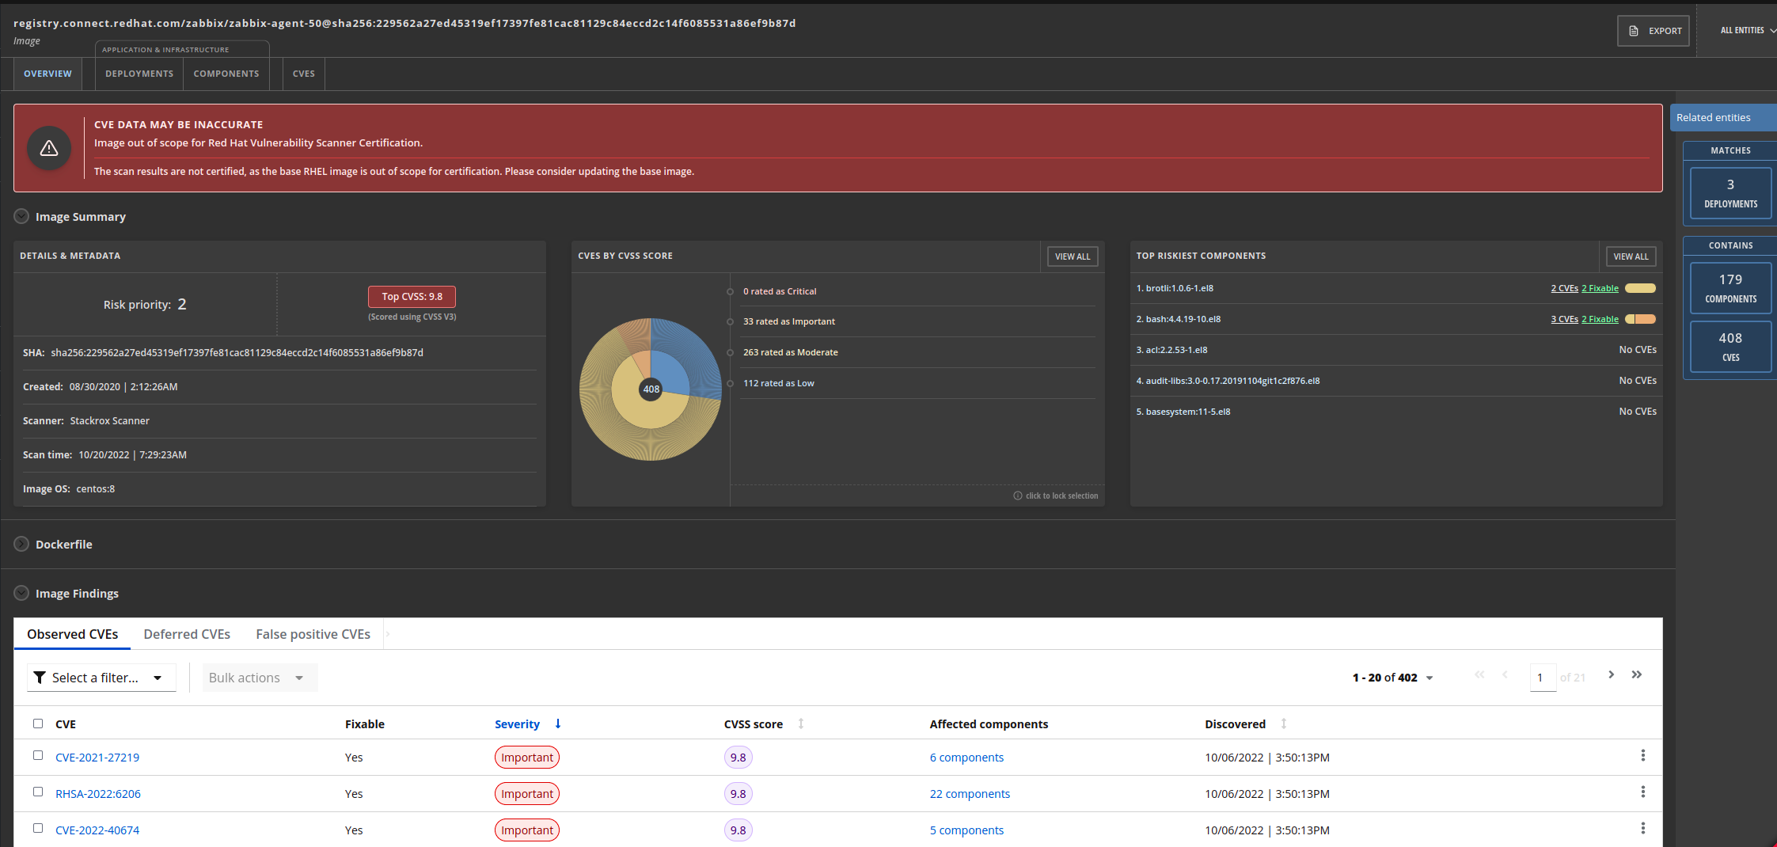Check the box for CVE-2021-27219

[x=38, y=755]
